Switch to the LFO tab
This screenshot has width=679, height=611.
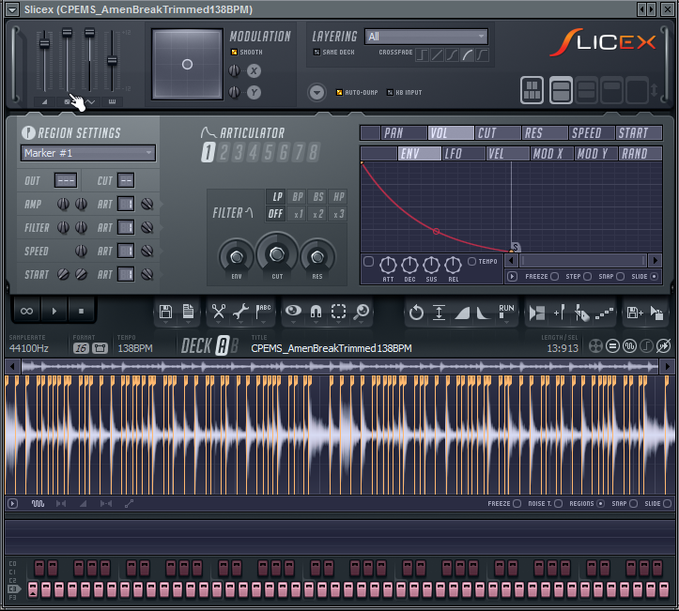coord(463,154)
